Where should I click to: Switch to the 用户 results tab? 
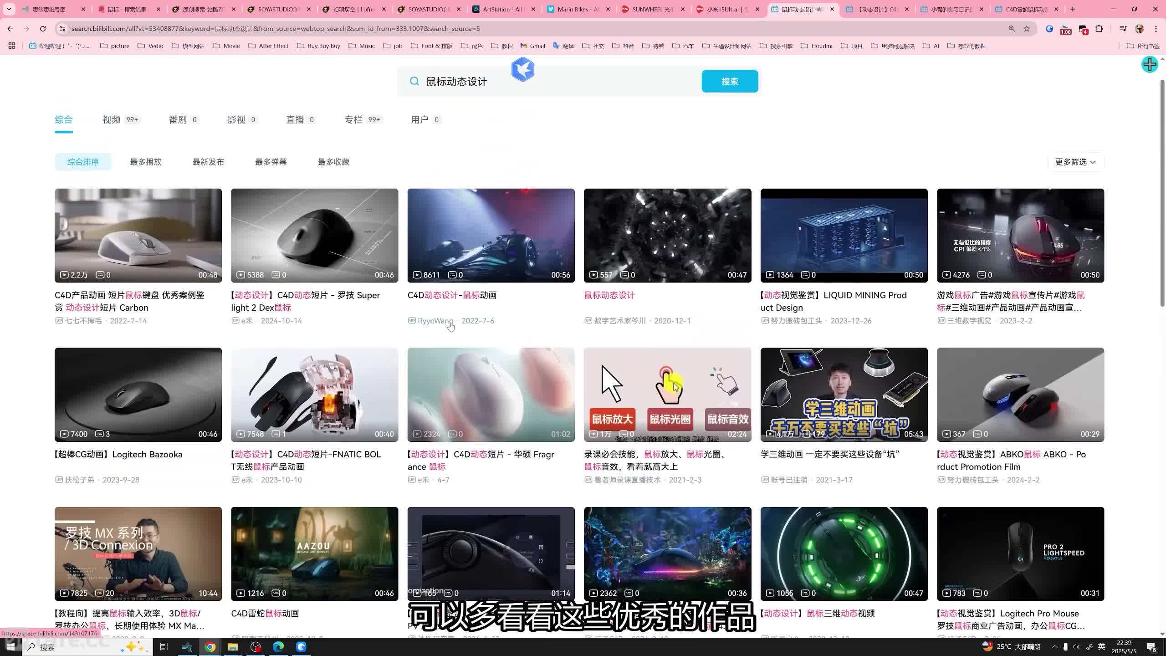click(x=425, y=119)
